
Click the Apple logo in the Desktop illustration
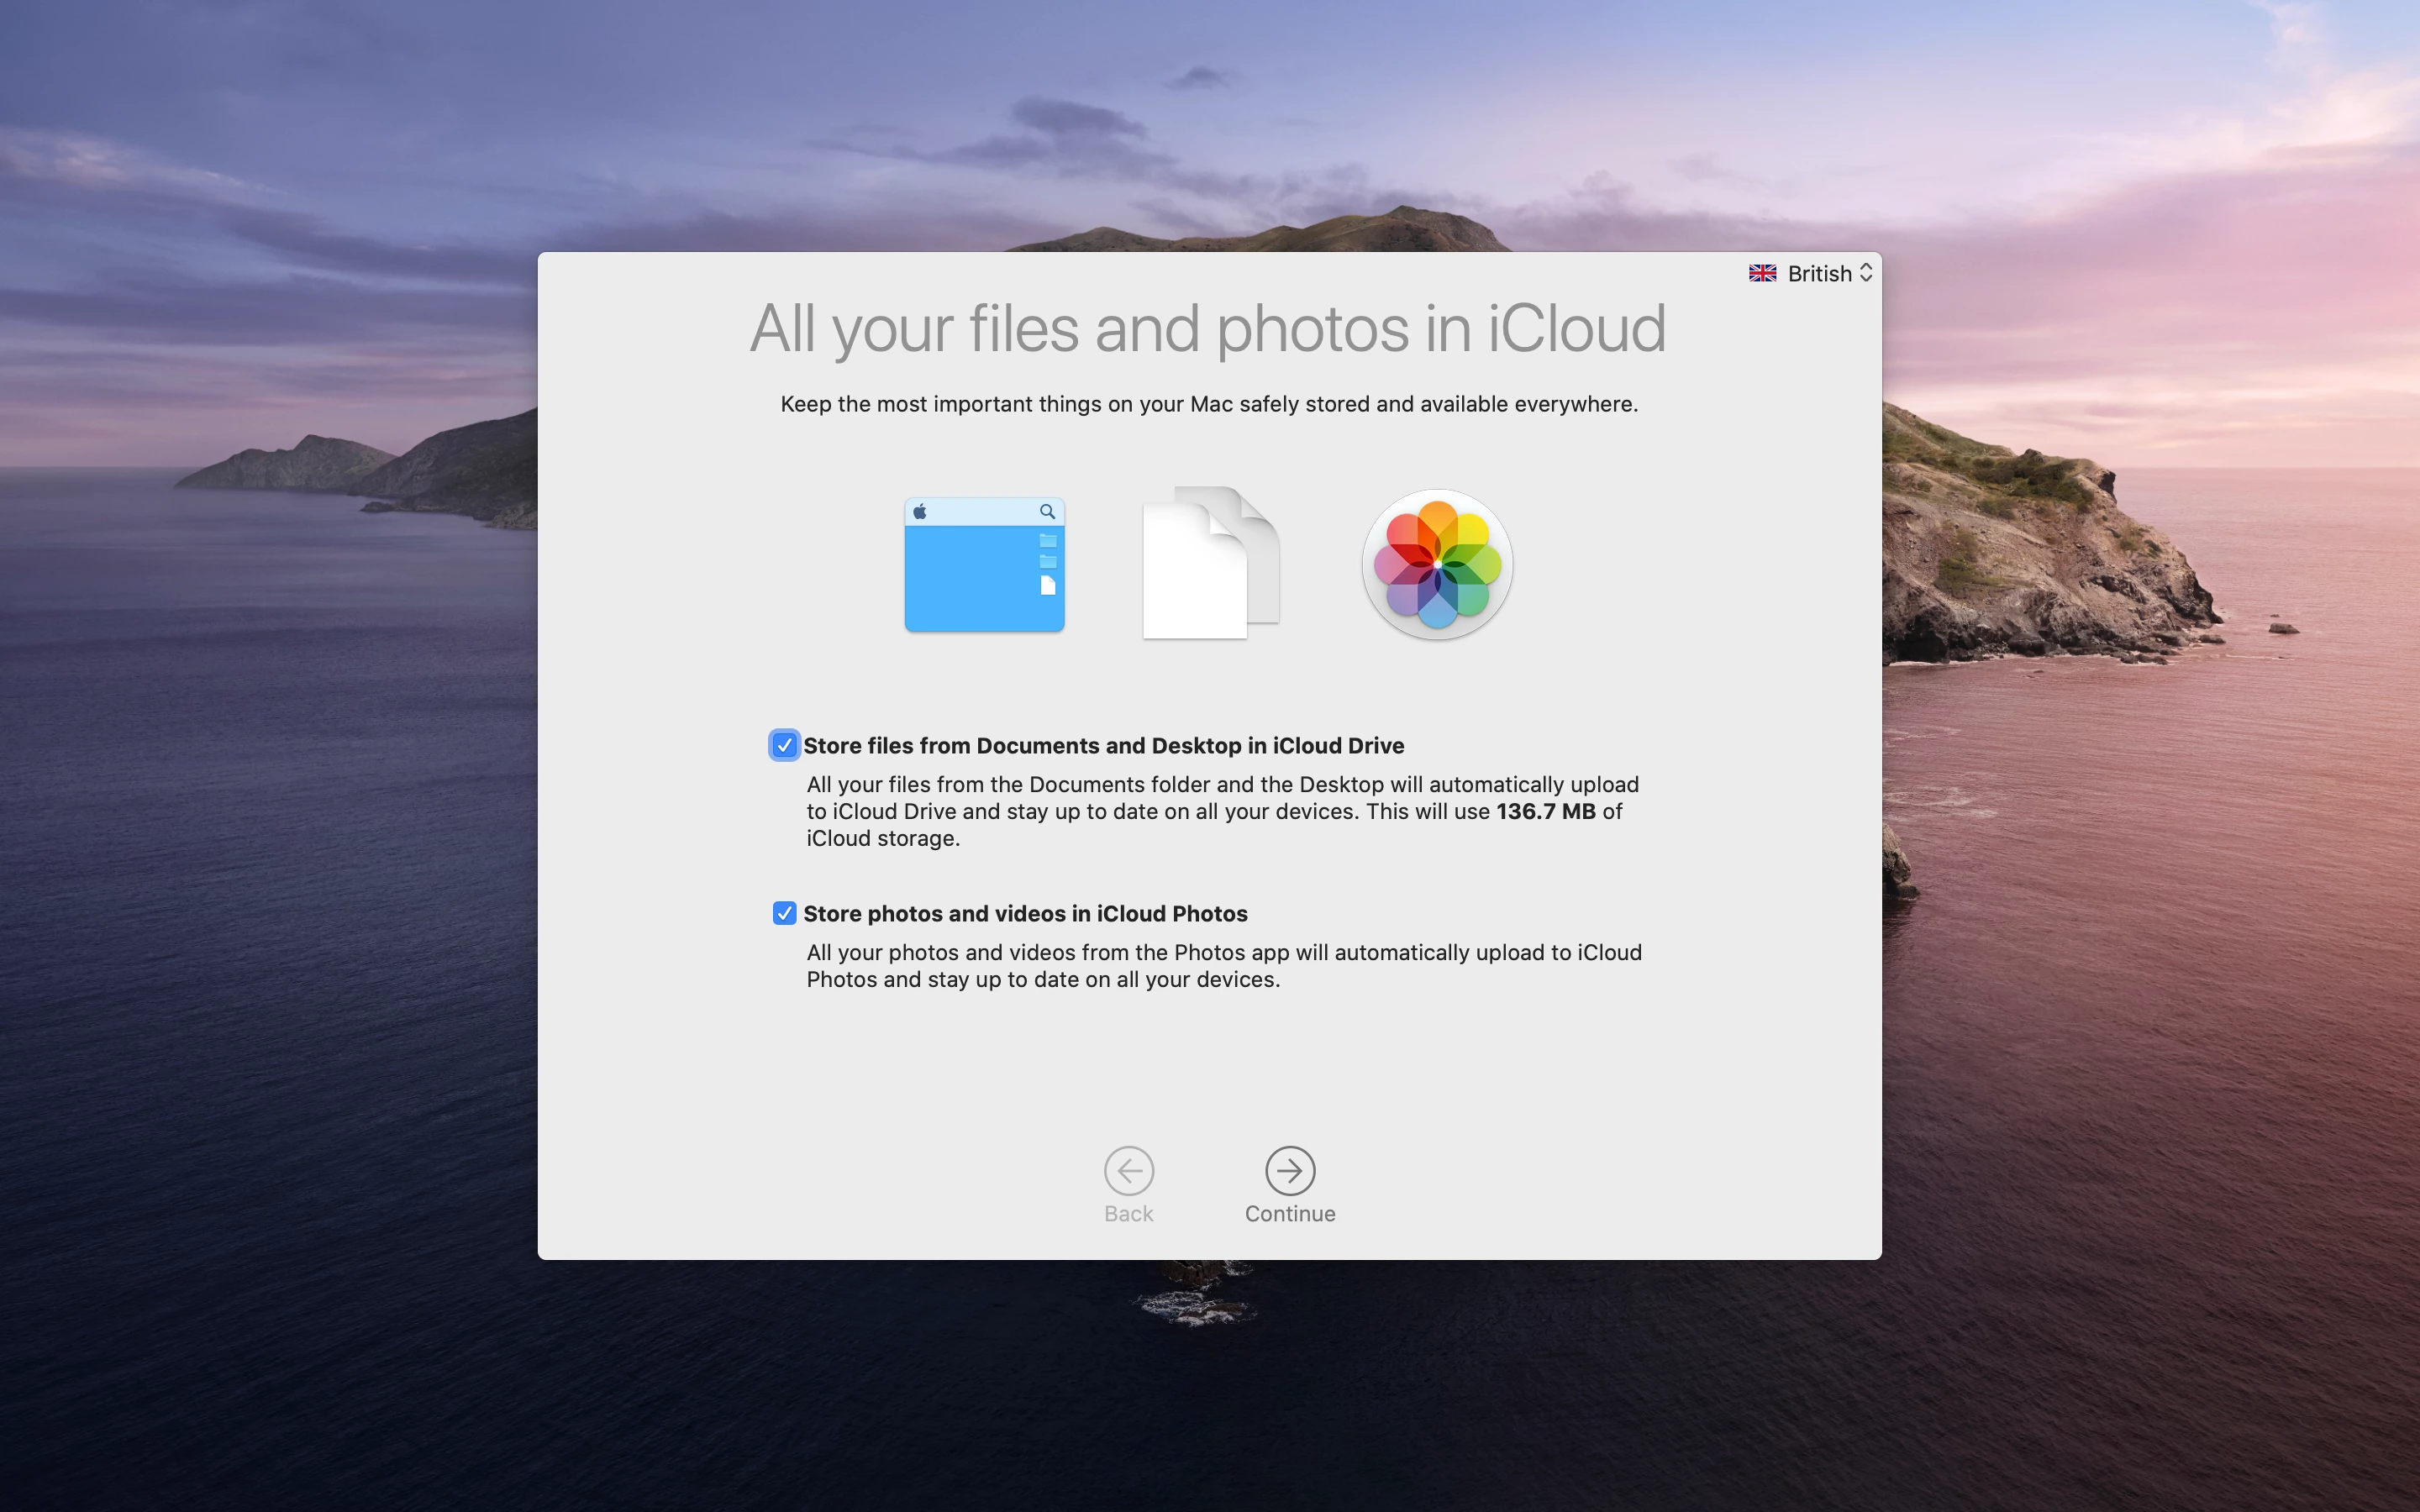(920, 512)
